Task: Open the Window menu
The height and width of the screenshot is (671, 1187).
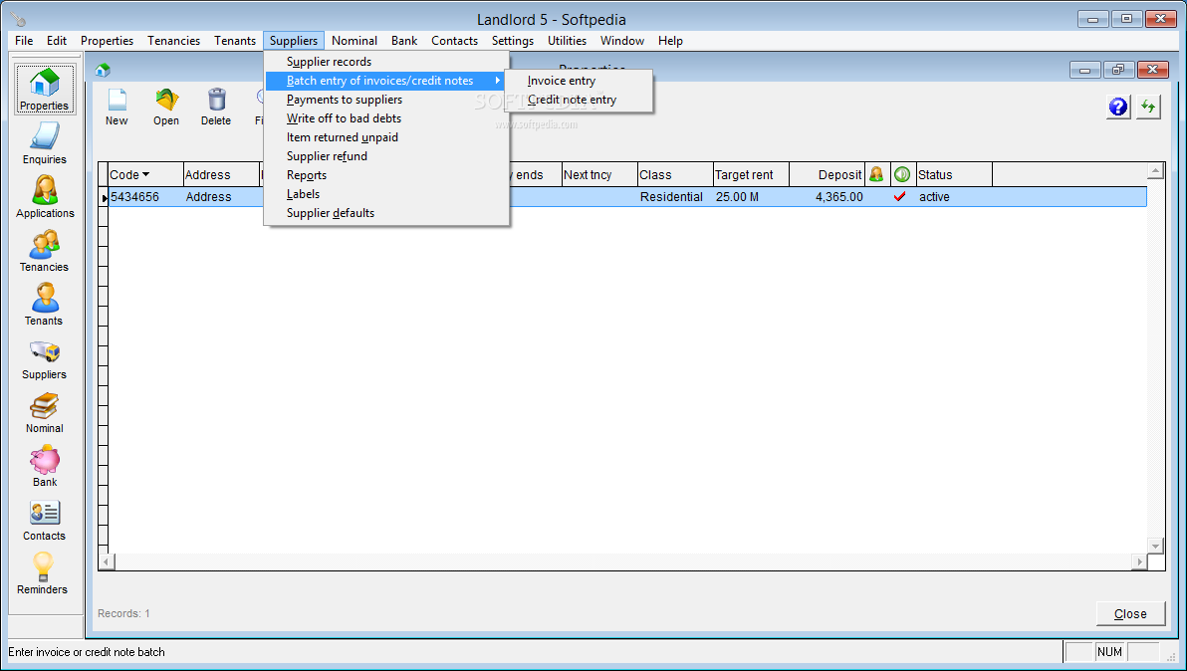Action: [x=622, y=41]
